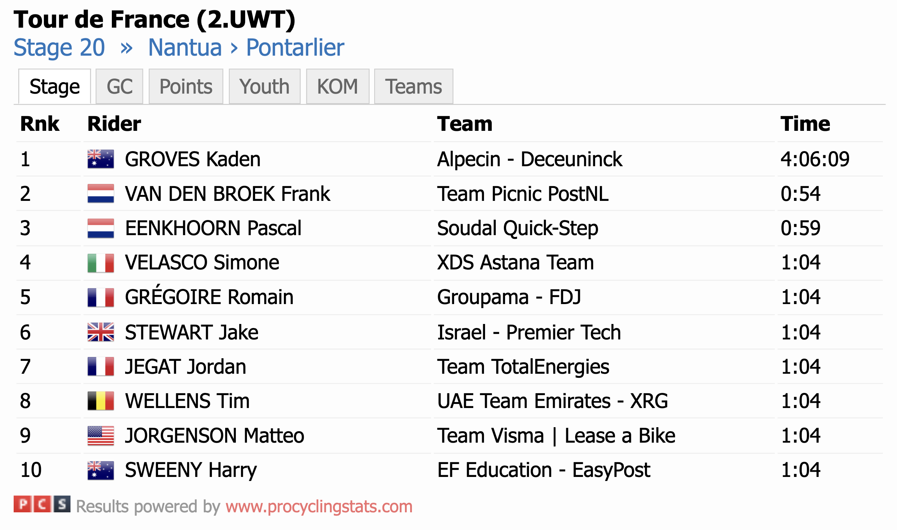Open rider EENKHOORN Pascal

[213, 228]
